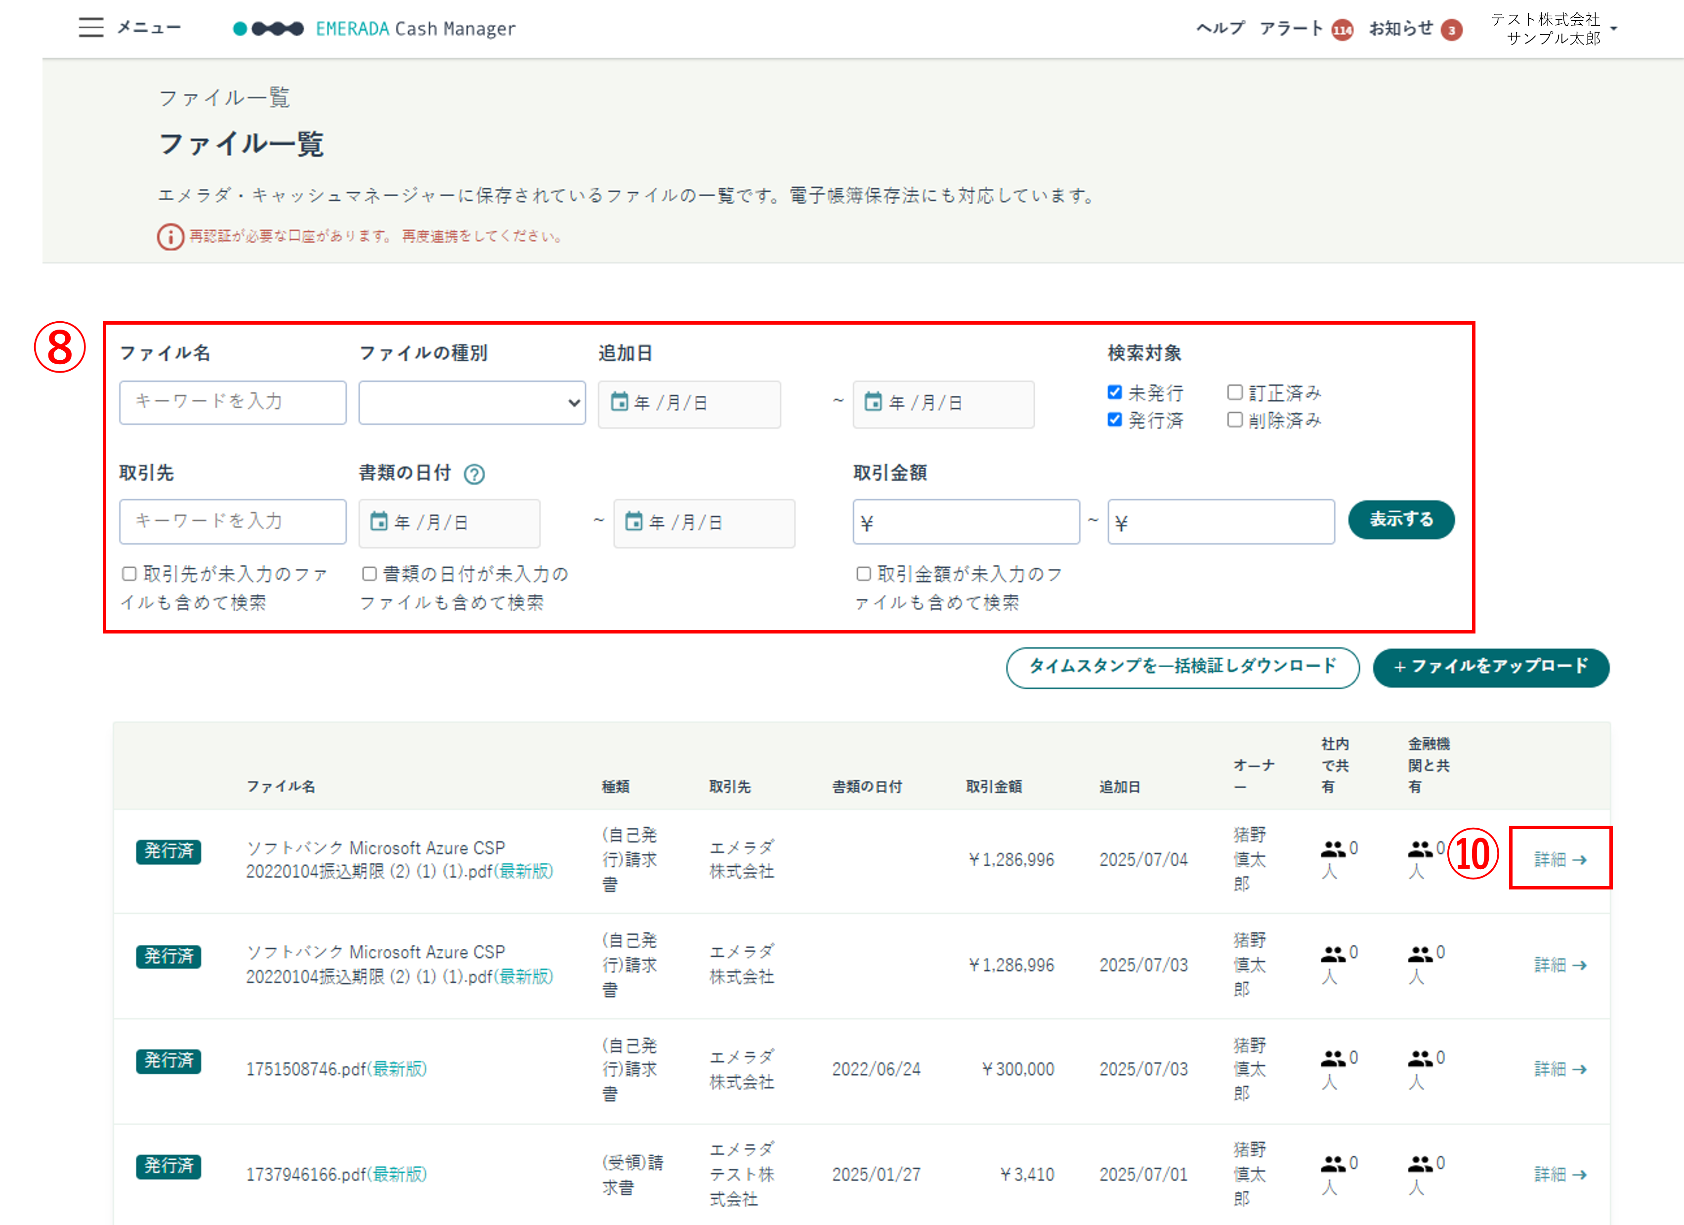Open file 1751508746.pdf(最新版)

click(337, 1069)
